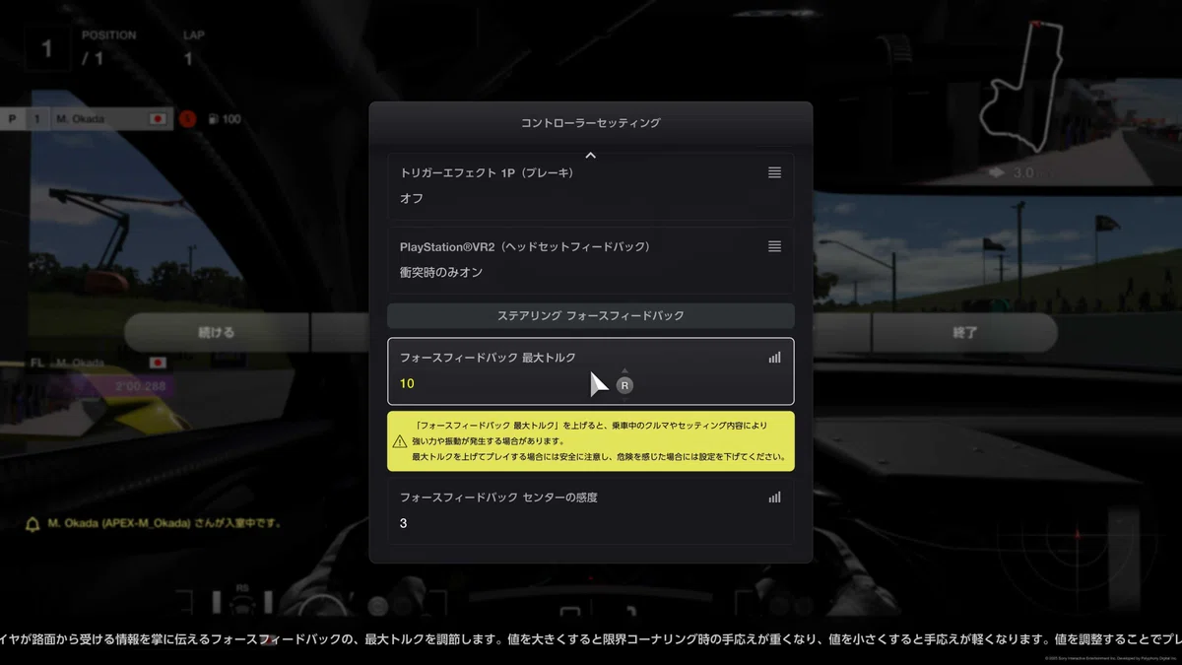
Task: Click the center sensitivity level bars icon
Action: click(774, 498)
